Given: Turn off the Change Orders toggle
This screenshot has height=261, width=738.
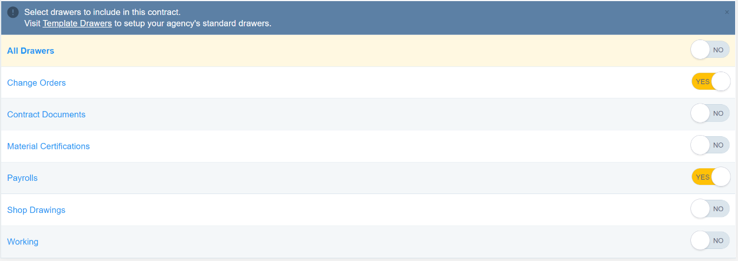Looking at the screenshot, I should coord(710,82).
